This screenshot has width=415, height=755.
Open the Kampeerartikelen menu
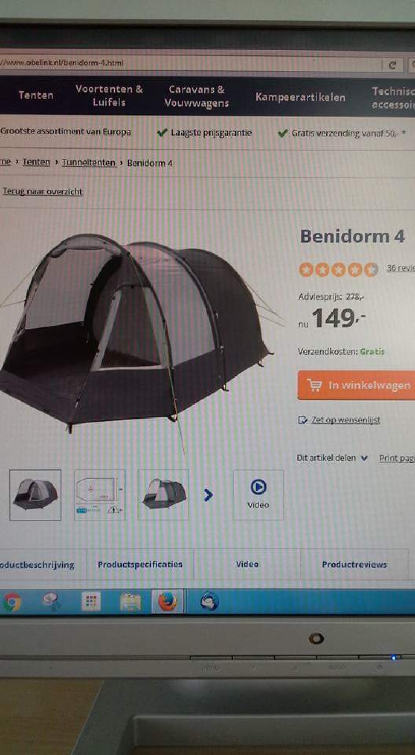click(x=300, y=97)
